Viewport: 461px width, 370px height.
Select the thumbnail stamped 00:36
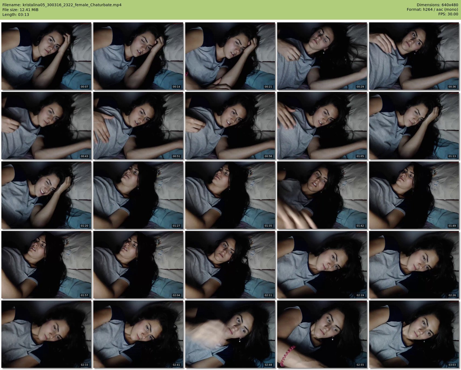[414, 56]
